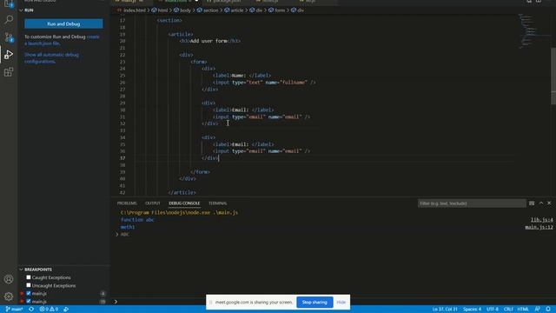Open the notifications bell in status bar
Viewport: 556px width, 313px height.
548,310
